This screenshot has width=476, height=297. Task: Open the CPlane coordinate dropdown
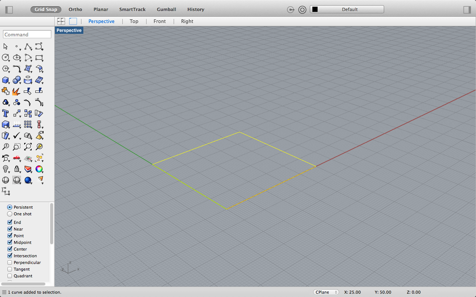[x=326, y=292]
